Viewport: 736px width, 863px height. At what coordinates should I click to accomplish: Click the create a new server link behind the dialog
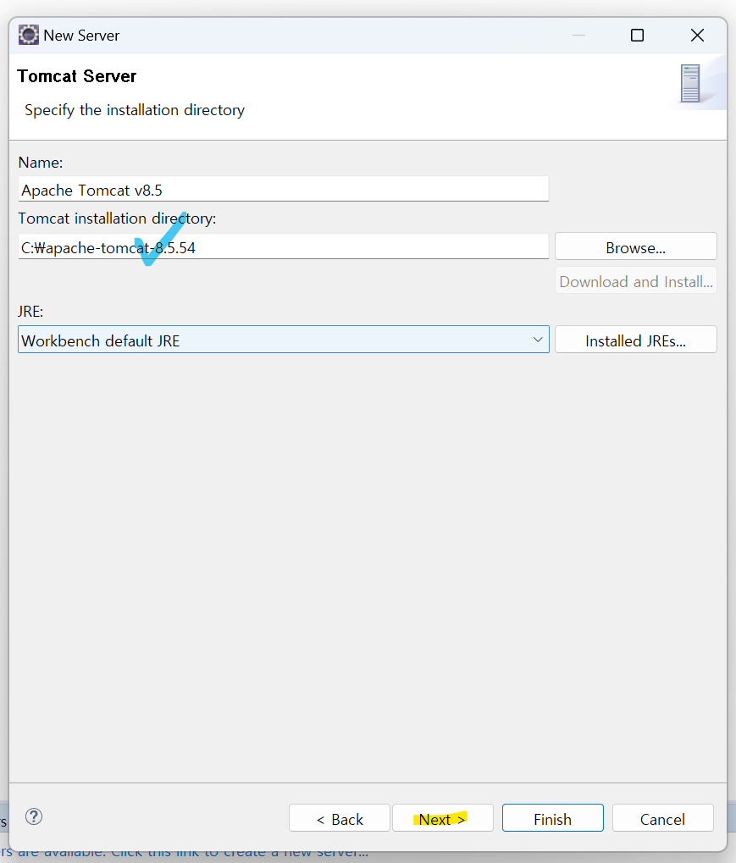(x=185, y=855)
